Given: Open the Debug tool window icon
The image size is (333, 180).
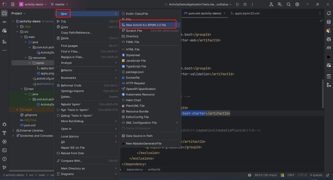Looking at the screenshot, I should click(x=4, y=124).
